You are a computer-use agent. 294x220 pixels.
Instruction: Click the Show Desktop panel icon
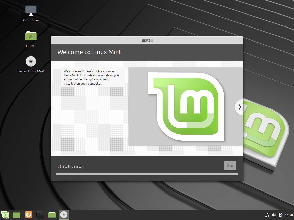16,215
